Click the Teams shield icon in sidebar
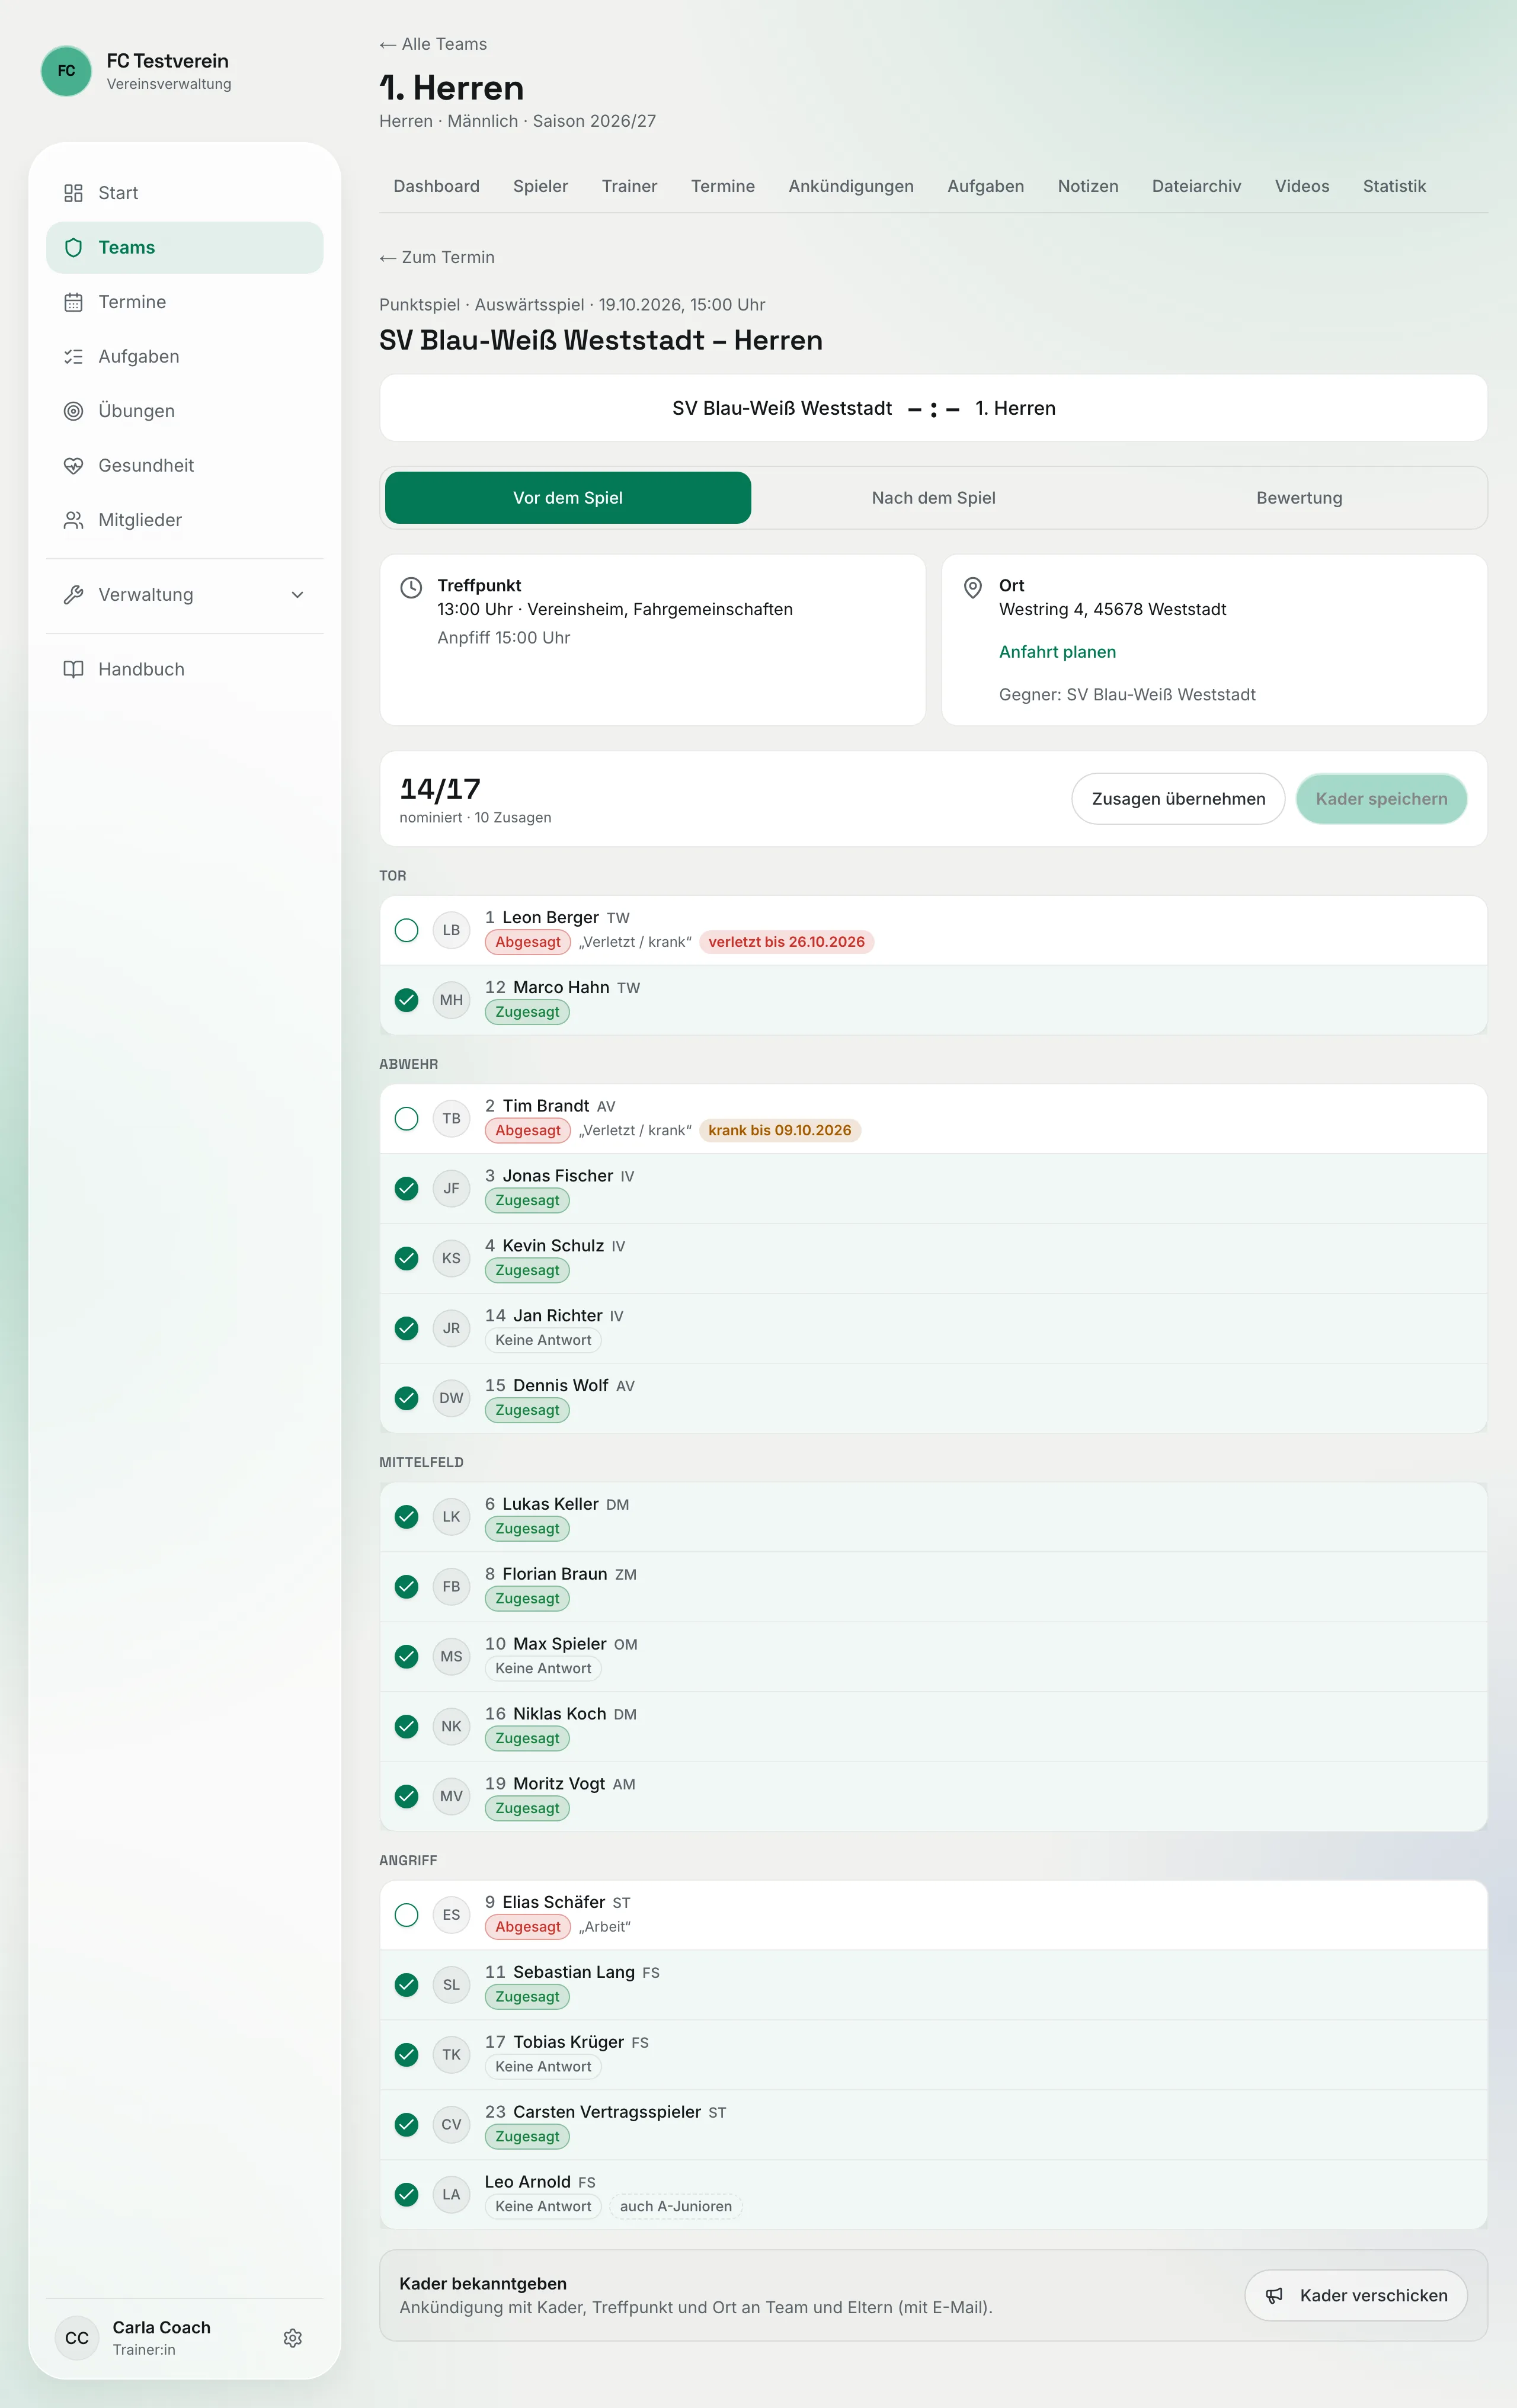The height and width of the screenshot is (2408, 1517). click(x=73, y=247)
